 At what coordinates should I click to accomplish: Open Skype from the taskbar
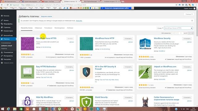(x=98, y=109)
